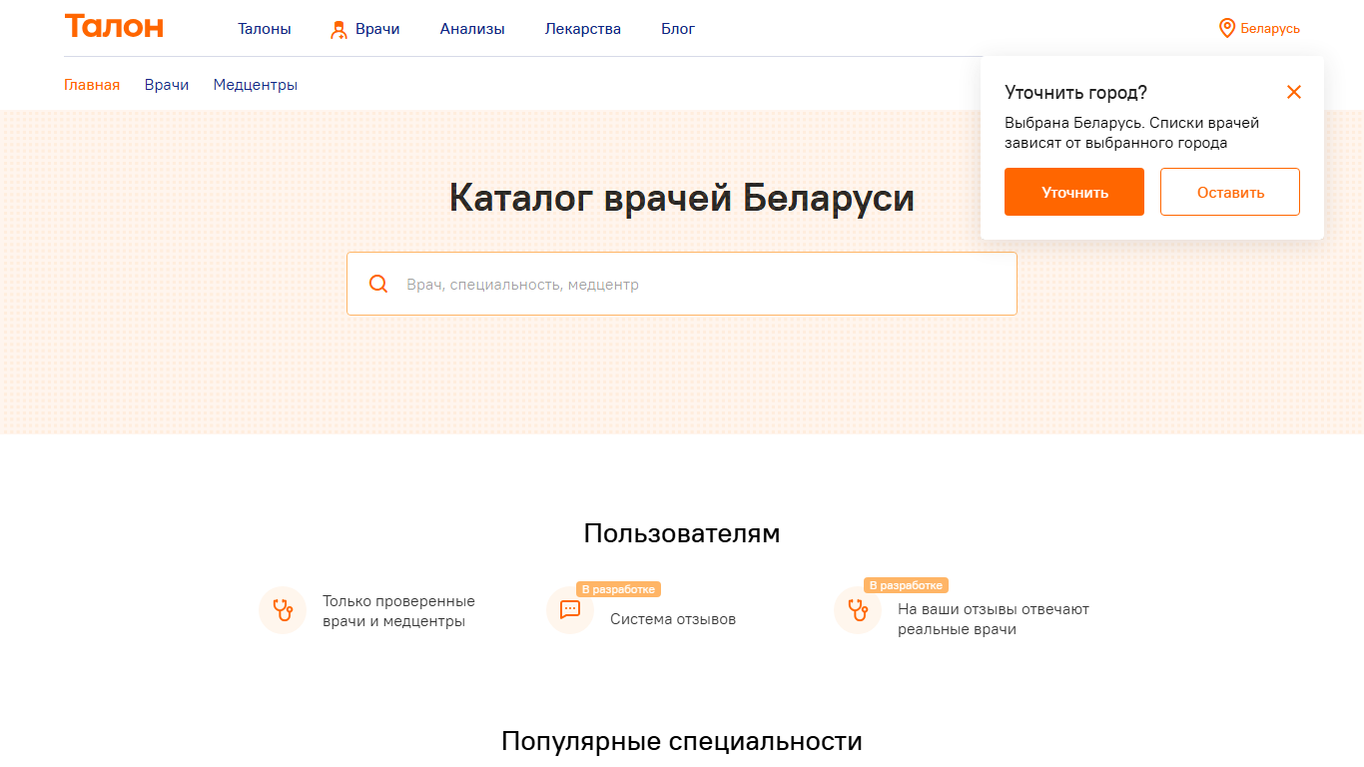Open the Талоны menu item
This screenshot has height=767, width=1364.
pos(265,29)
